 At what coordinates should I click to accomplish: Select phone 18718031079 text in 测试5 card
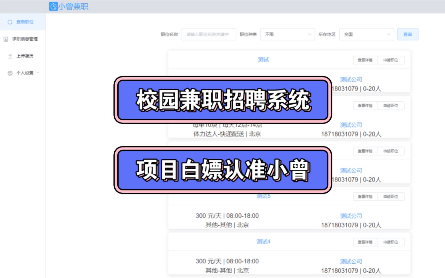pyautogui.click(x=340, y=225)
